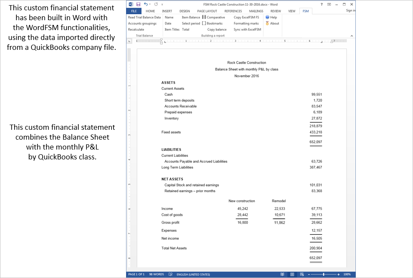This screenshot has width=413, height=278.
Task: Switch to the MAILINGS tab
Action: coord(256,11)
